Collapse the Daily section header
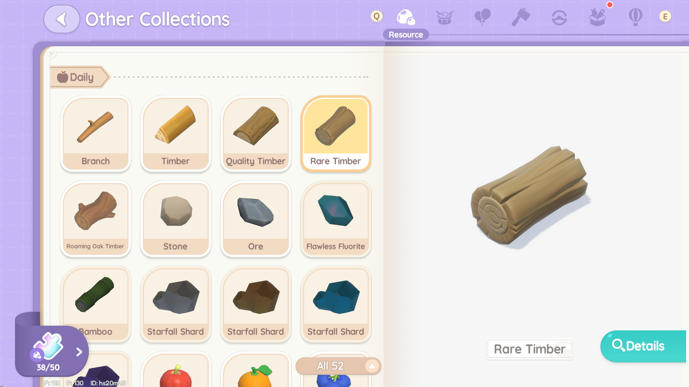The image size is (689, 387). click(x=79, y=77)
